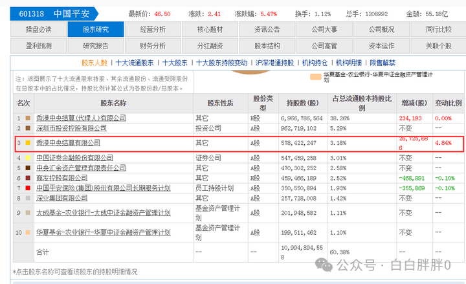Click the 占总流通股本持股比例 column header
The image size is (466, 284).
pyautogui.click(x=362, y=104)
